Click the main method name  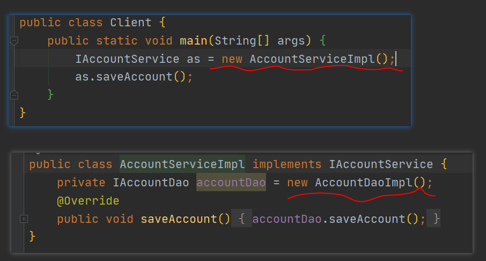point(194,41)
